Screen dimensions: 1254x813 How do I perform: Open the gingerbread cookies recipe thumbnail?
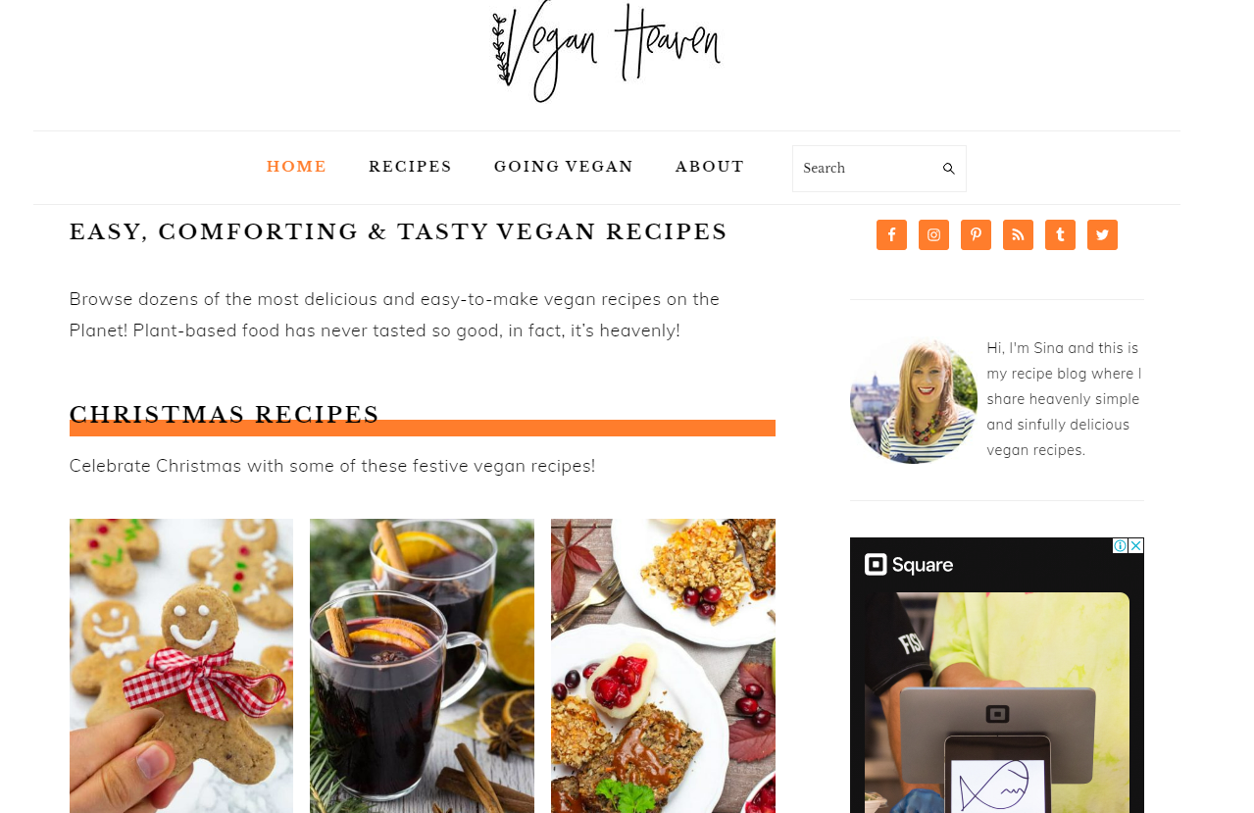tap(181, 666)
